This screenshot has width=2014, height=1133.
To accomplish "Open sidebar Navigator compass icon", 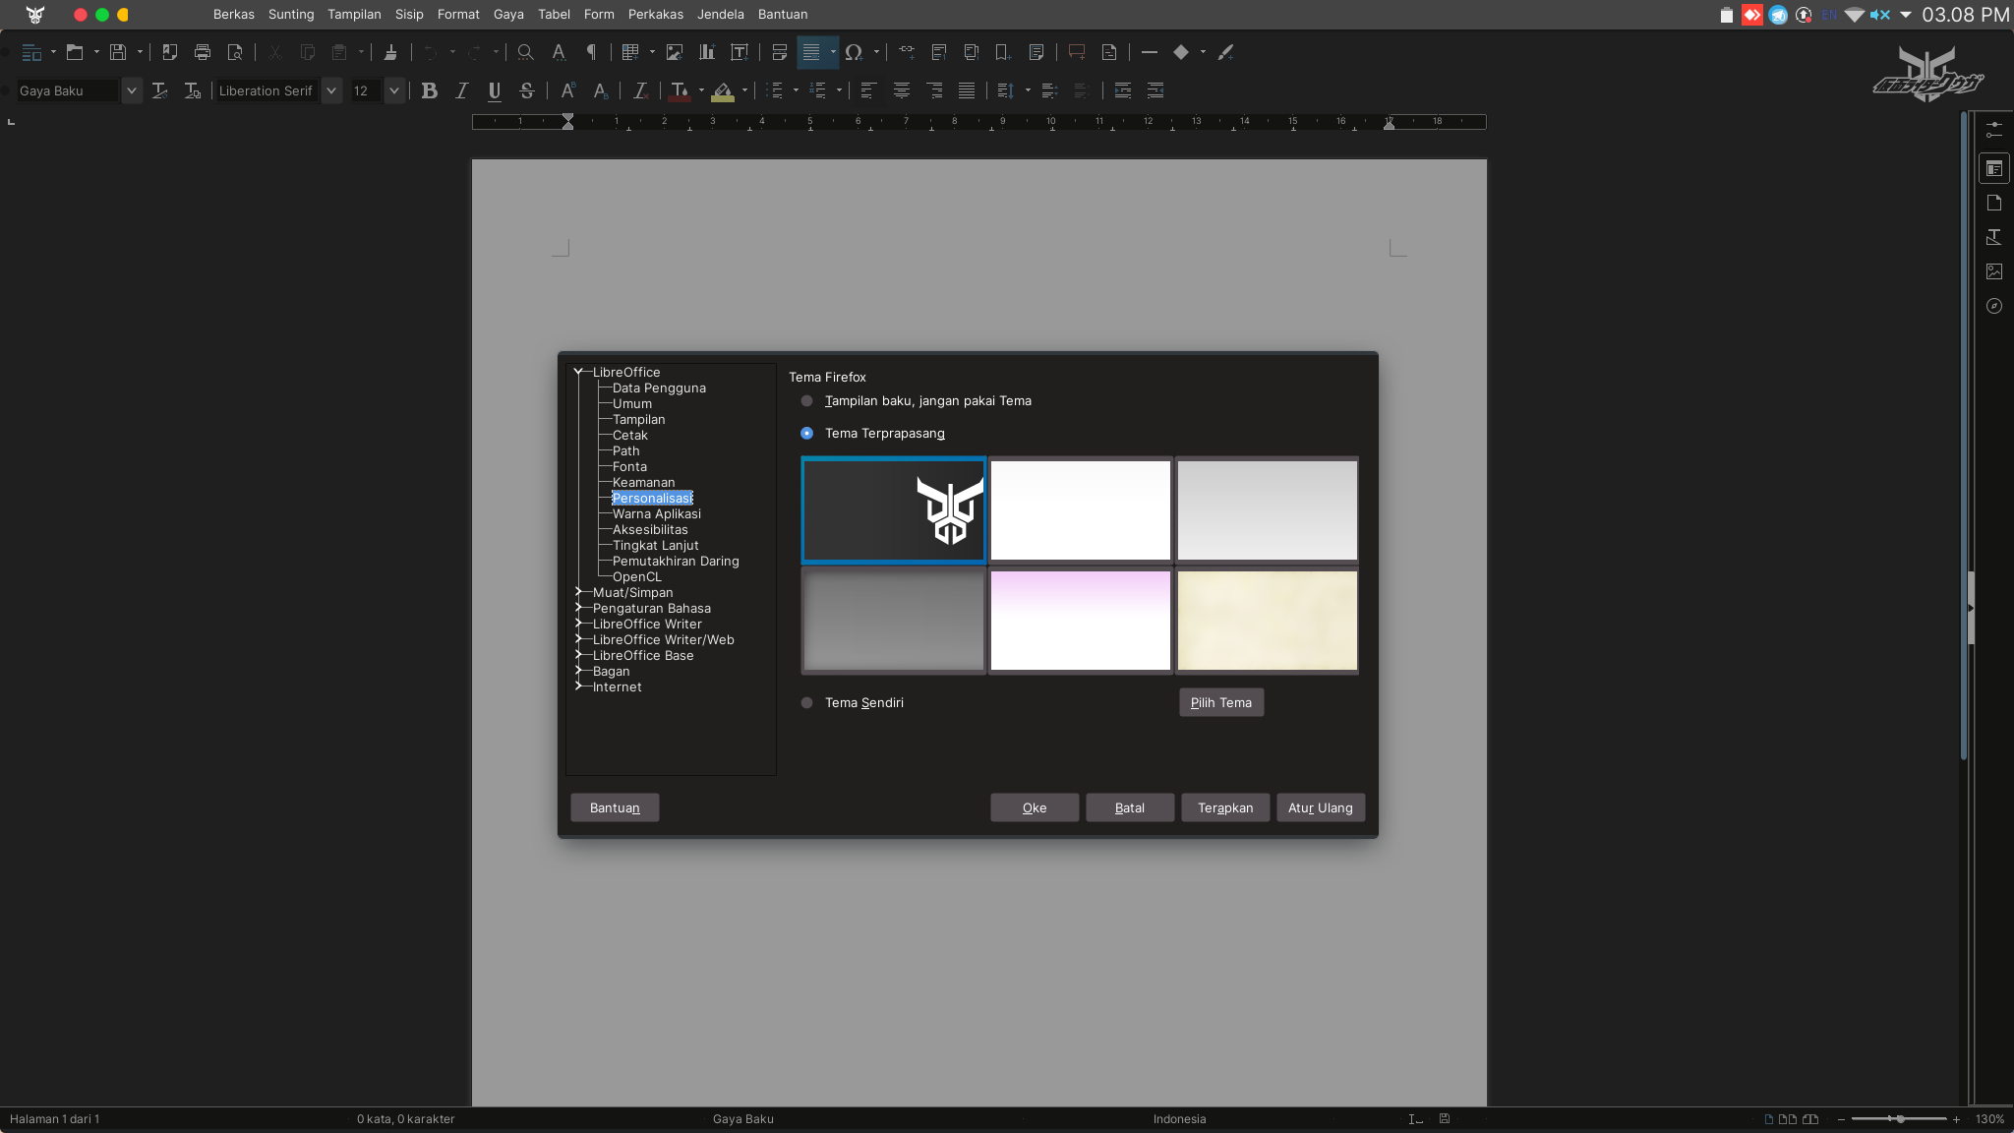I will 1993,306.
